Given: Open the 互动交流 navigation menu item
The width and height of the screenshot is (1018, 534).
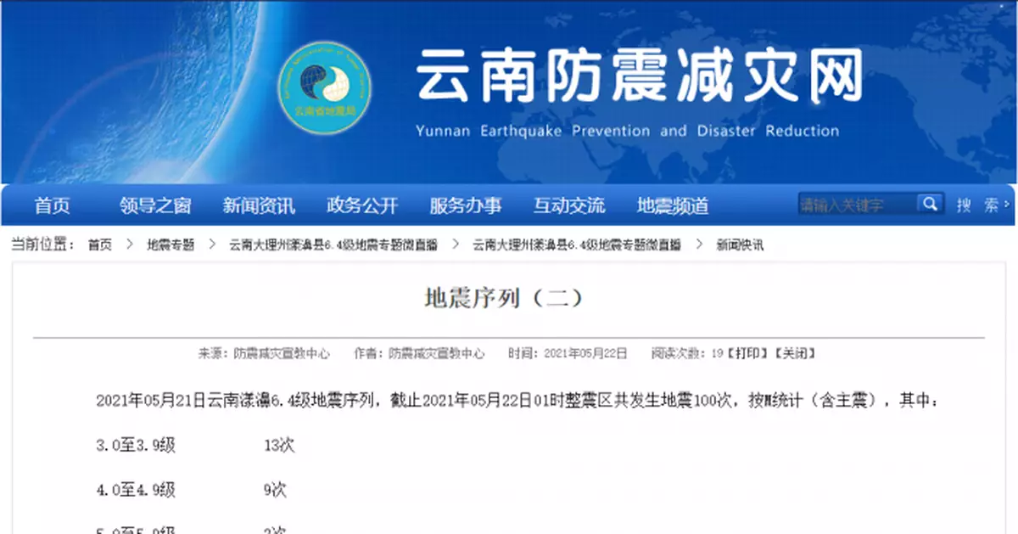Looking at the screenshot, I should click(x=569, y=205).
